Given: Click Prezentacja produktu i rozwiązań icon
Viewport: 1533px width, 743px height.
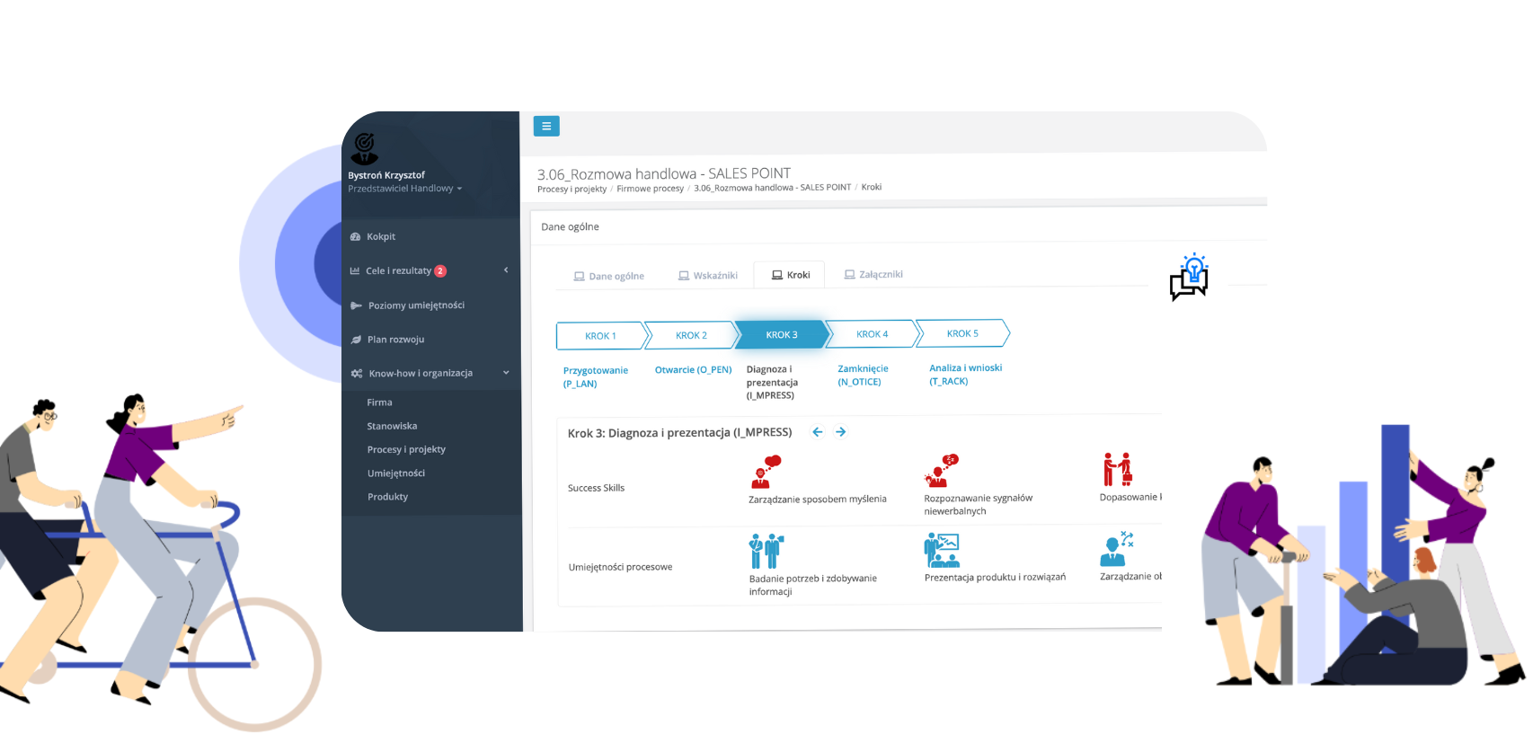Looking at the screenshot, I should tap(942, 550).
